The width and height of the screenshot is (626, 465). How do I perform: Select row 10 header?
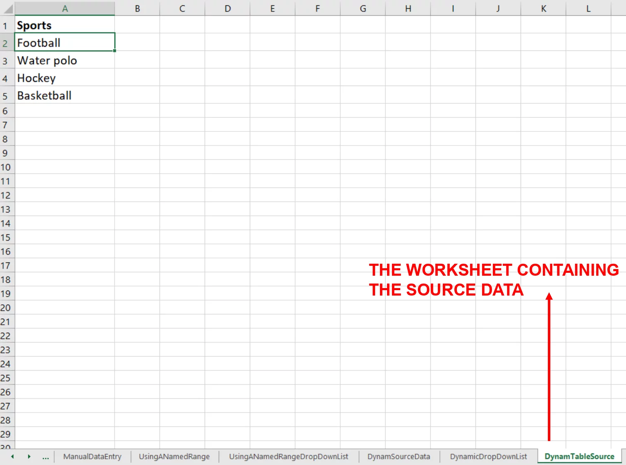6,167
